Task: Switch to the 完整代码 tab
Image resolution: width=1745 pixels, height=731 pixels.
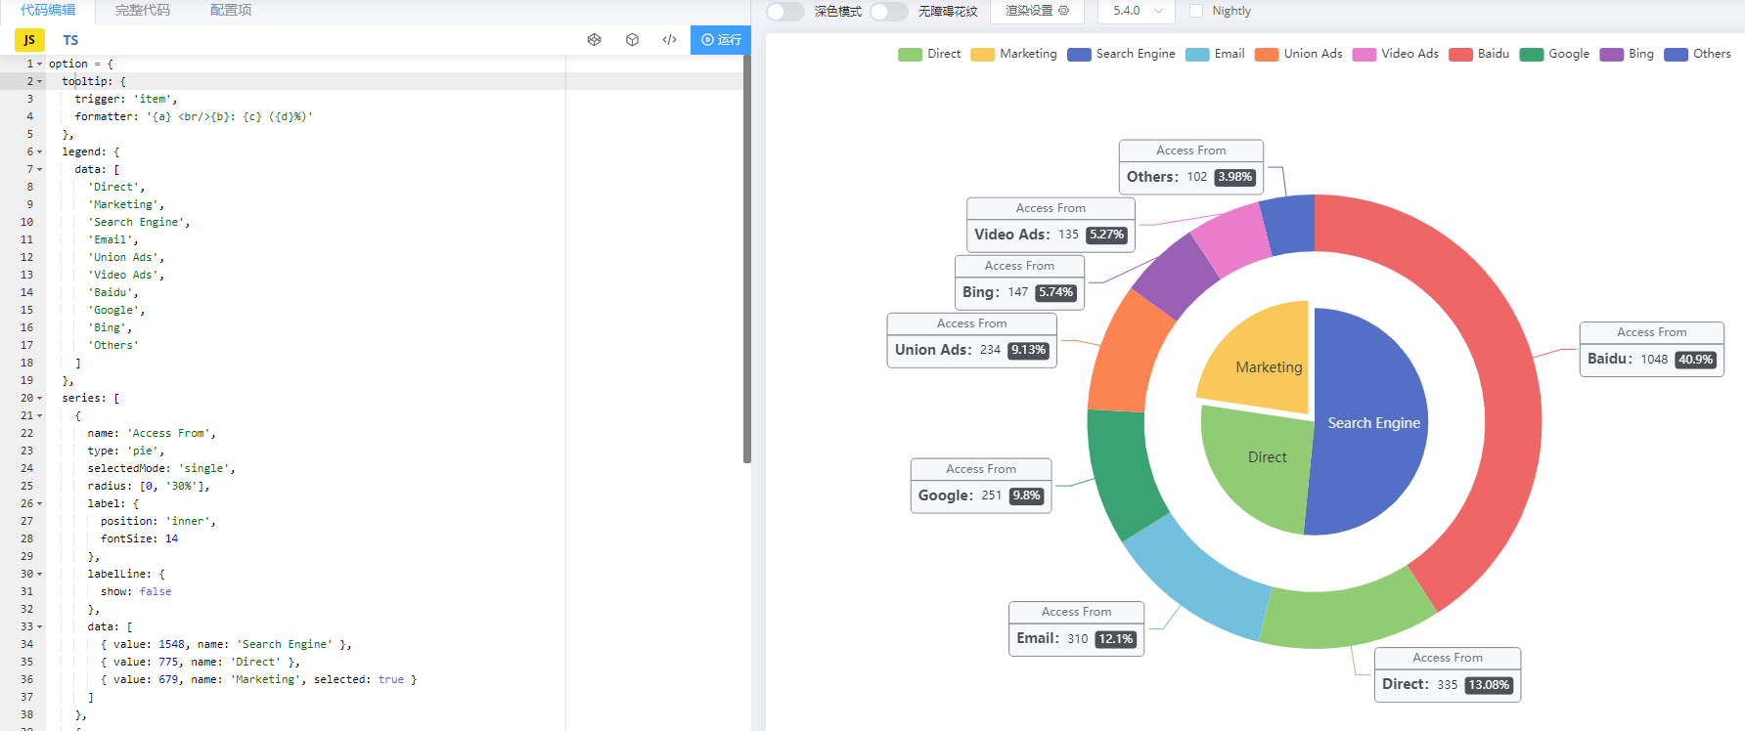Action: coord(143,10)
